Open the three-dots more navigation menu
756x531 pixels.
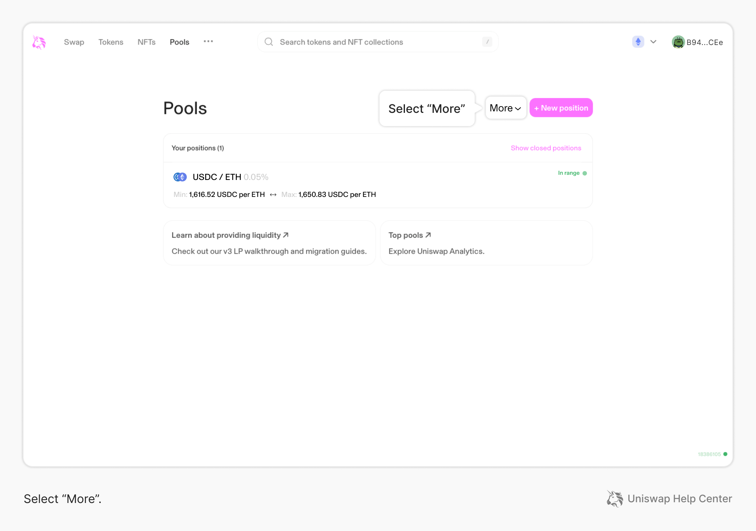[208, 41]
